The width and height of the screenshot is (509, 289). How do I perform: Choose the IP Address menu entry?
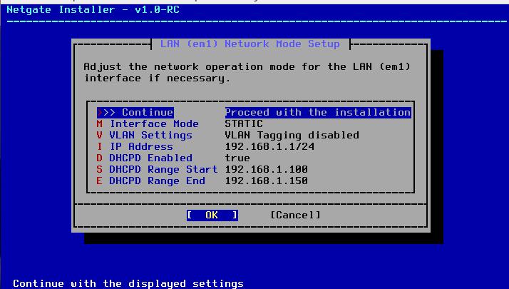[x=141, y=146]
